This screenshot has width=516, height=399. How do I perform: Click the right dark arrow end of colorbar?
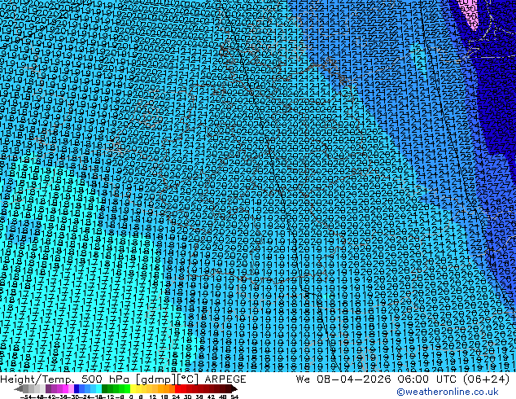[x=234, y=388]
